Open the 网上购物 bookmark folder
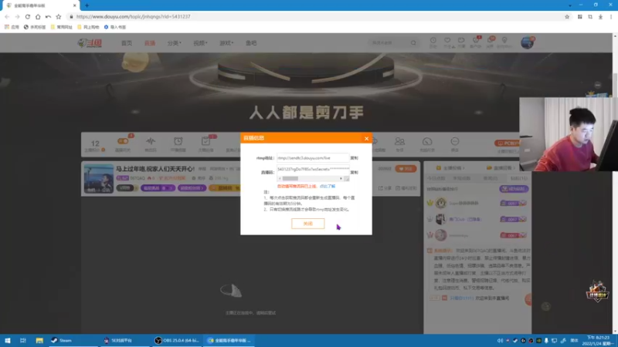This screenshot has width=618, height=347. point(88,27)
